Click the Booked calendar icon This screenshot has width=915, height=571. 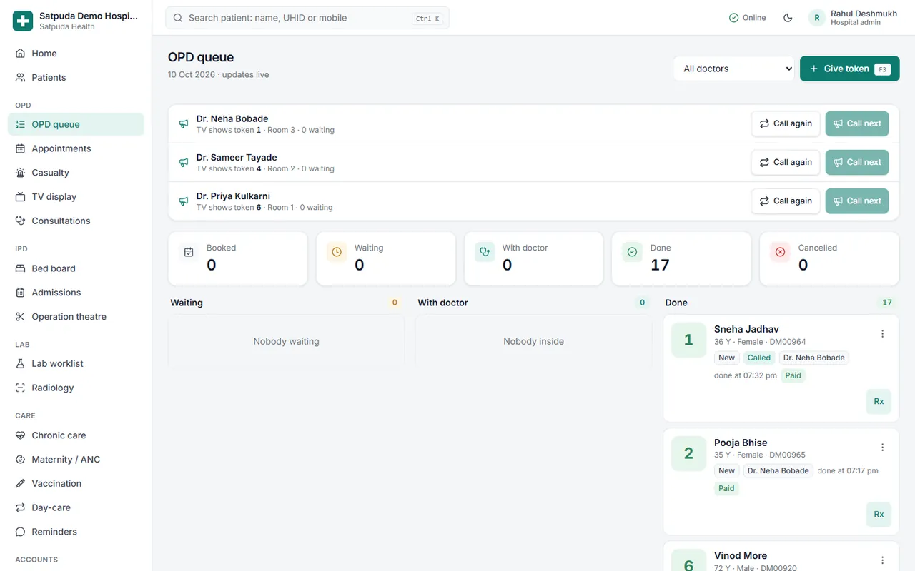coord(189,252)
